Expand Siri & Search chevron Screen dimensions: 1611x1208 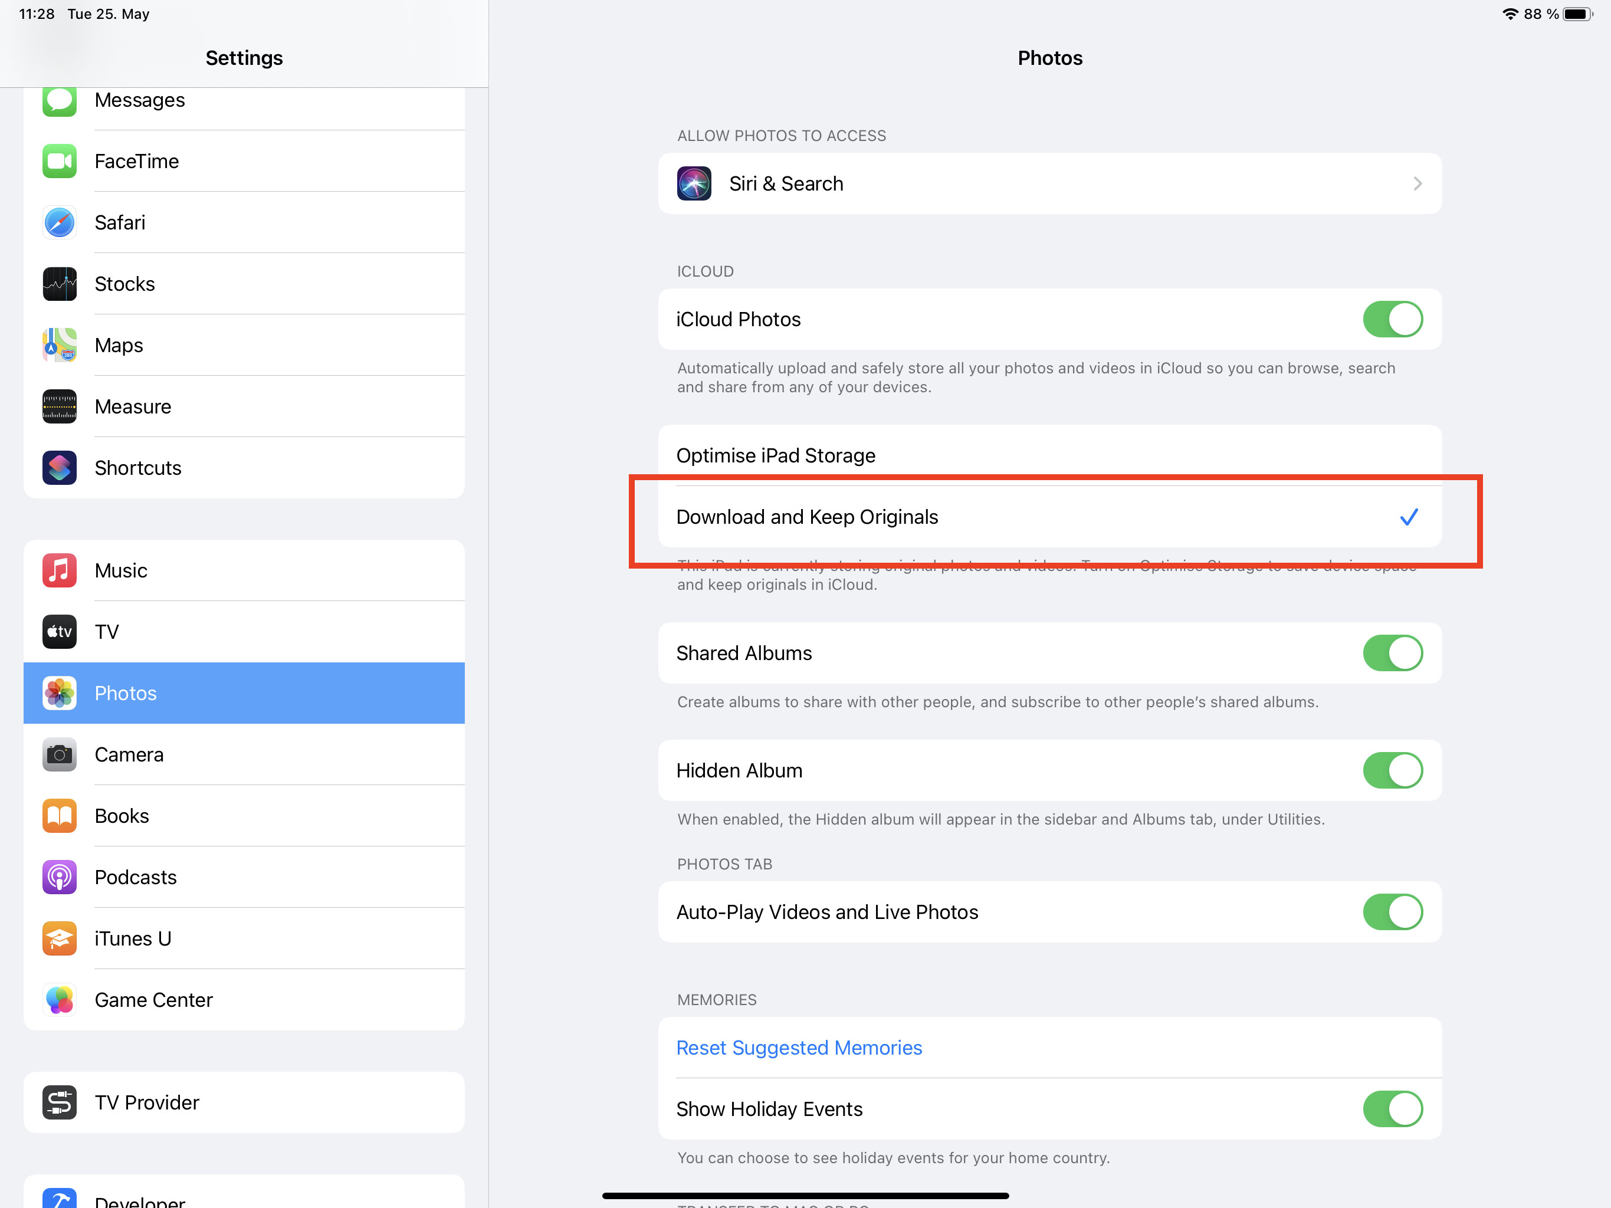(1416, 184)
